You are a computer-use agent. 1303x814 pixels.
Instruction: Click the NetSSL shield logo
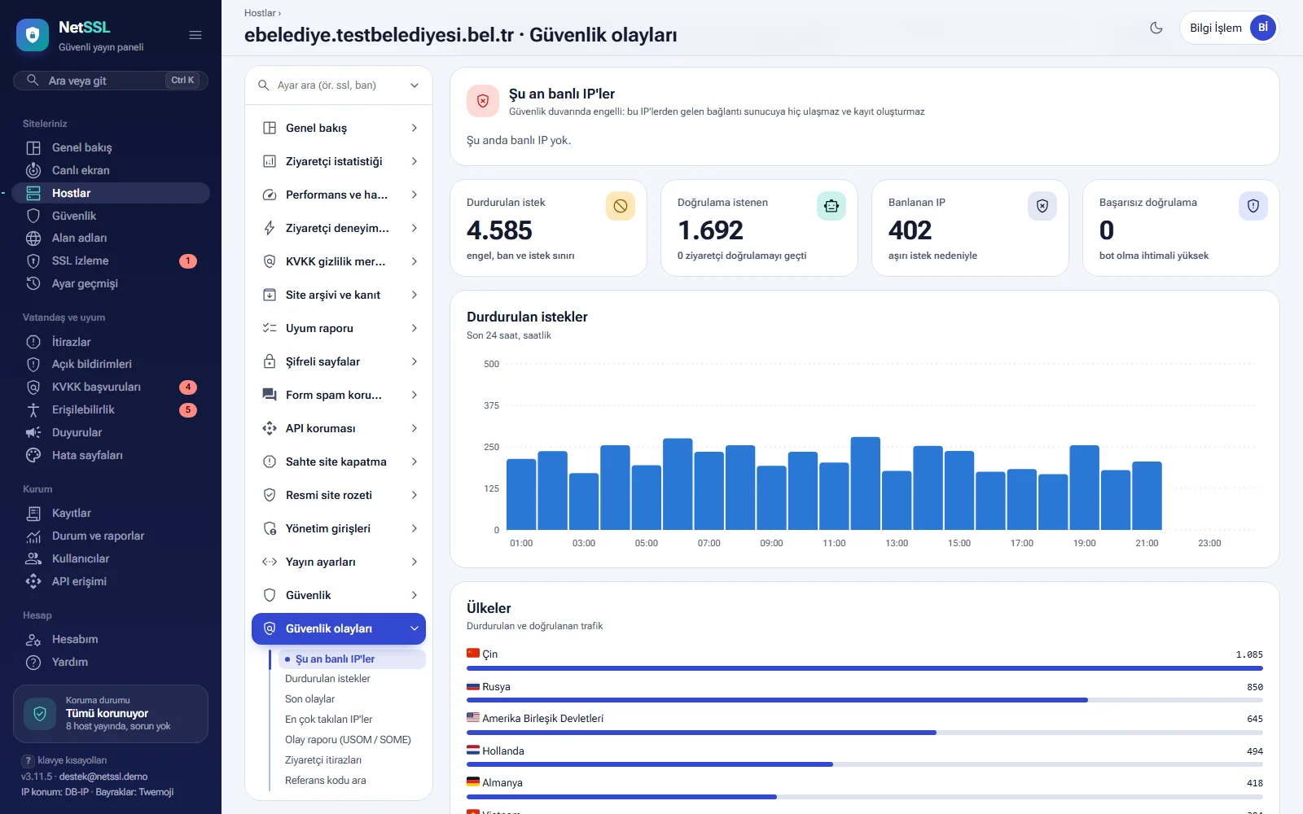(33, 35)
